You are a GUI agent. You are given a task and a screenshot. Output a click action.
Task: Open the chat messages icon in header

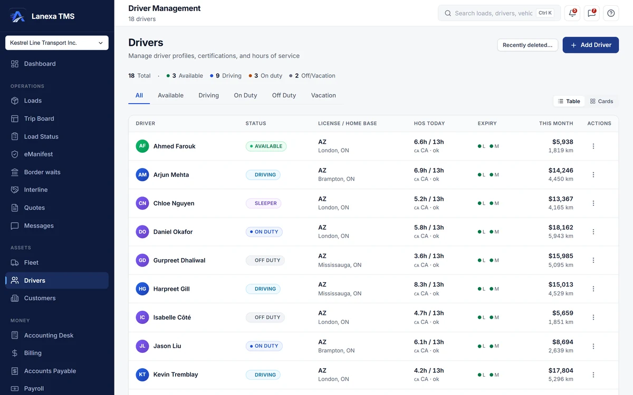click(591, 13)
